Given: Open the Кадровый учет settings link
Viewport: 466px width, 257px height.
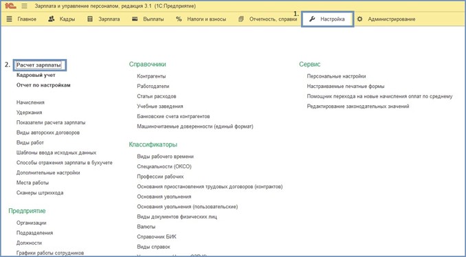Looking at the screenshot, I should click(36, 75).
